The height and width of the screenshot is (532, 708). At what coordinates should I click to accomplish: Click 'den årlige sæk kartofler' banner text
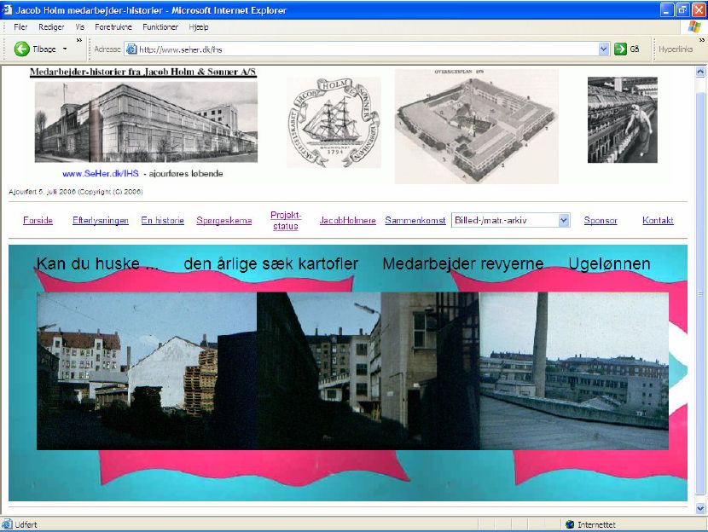click(271, 263)
